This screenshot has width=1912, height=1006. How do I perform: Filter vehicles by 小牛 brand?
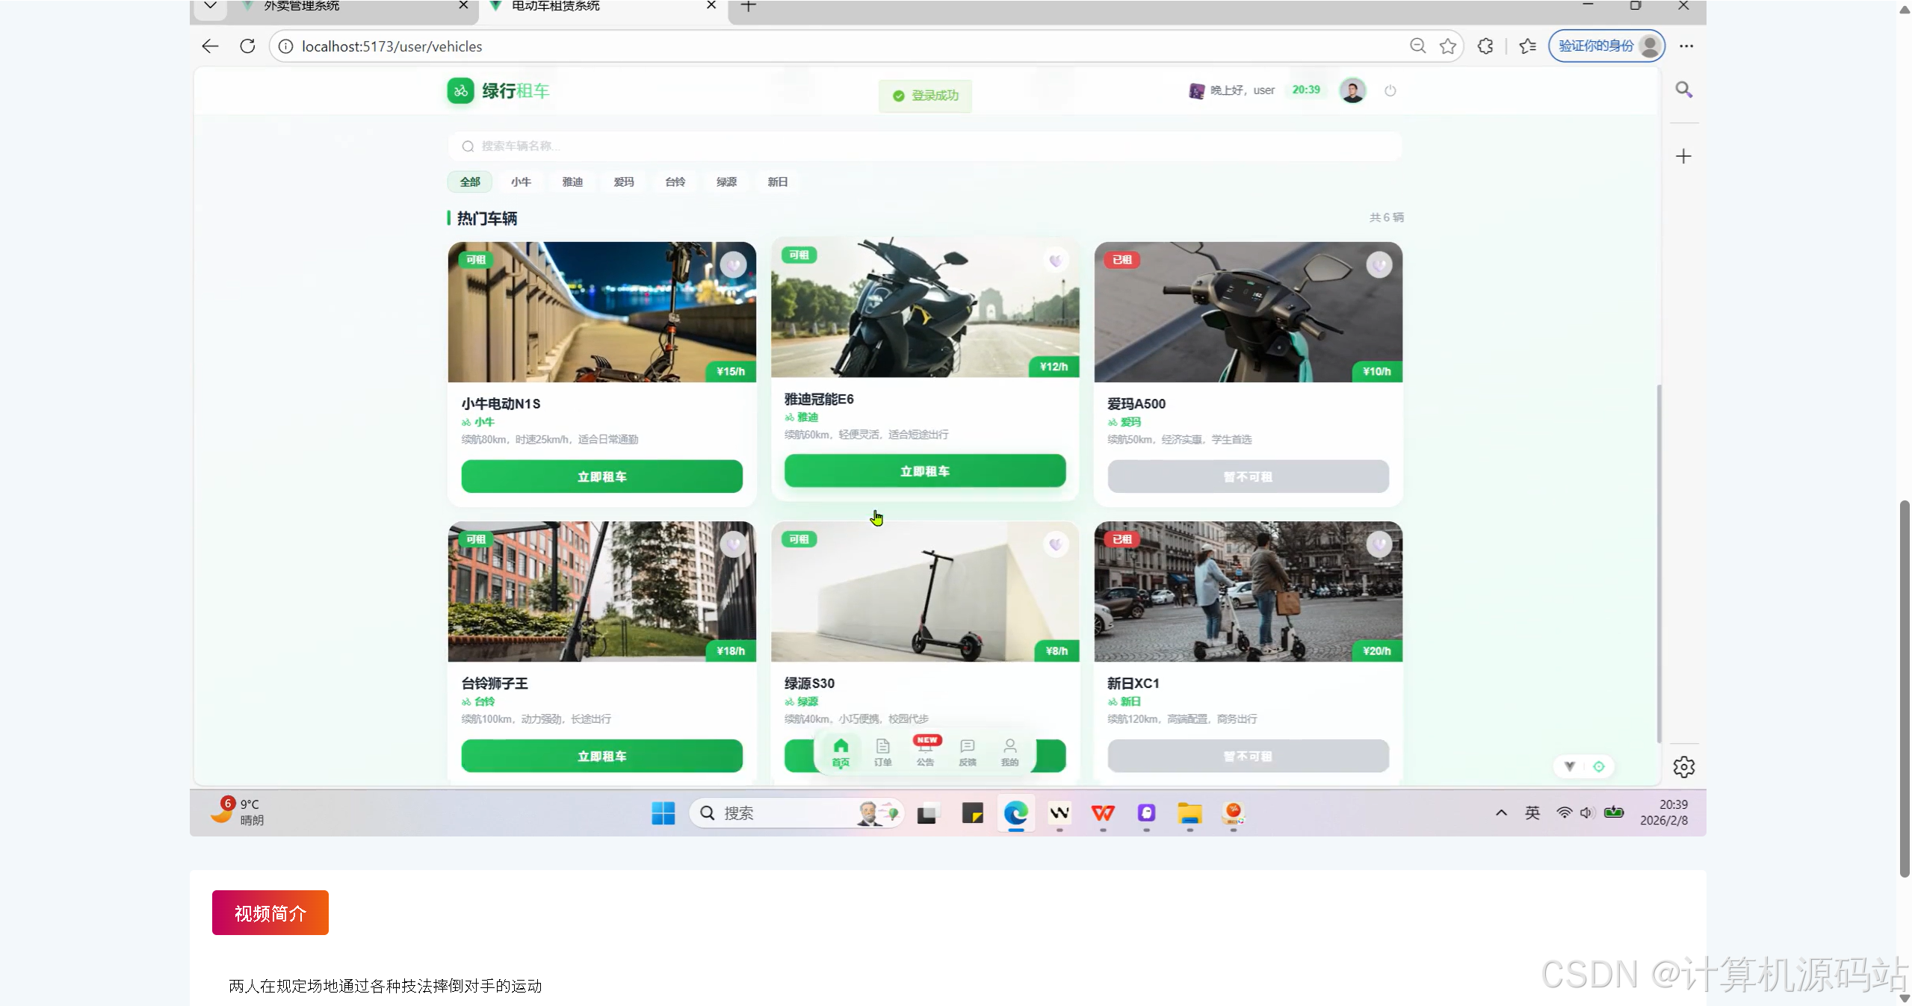point(521,181)
